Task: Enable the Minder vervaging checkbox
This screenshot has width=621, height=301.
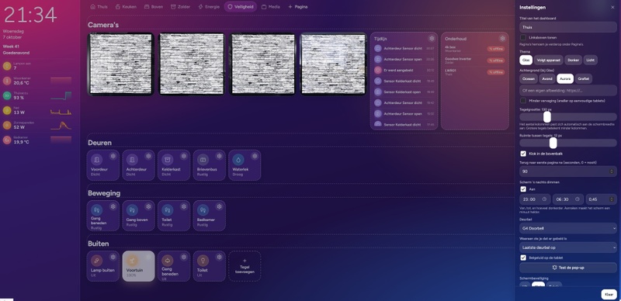Action: (523, 101)
